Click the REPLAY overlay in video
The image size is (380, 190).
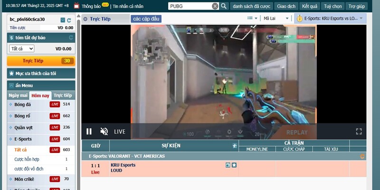(297, 133)
